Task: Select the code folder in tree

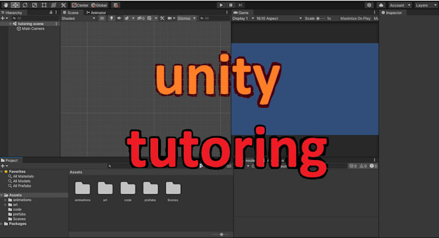Action: (x=15, y=209)
